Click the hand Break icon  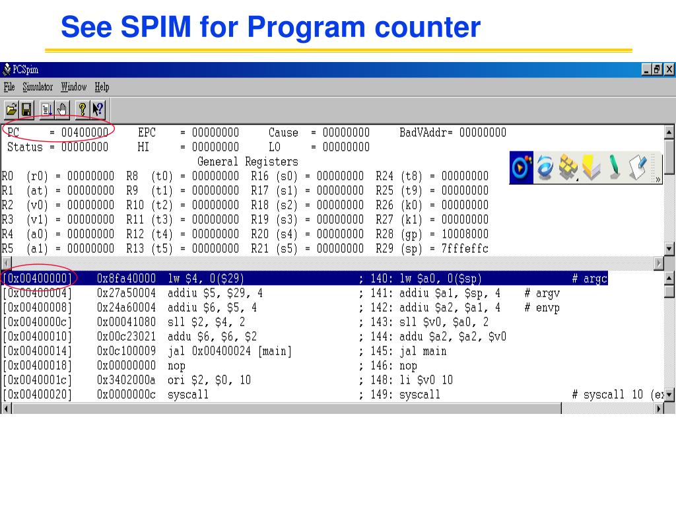[63, 110]
